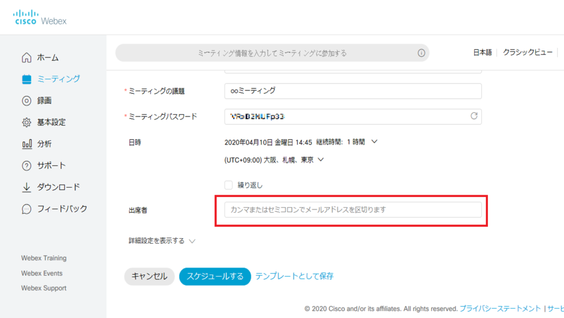This screenshot has height=318, width=564.
Task: Click the join-meeting information search field
Action: click(272, 53)
